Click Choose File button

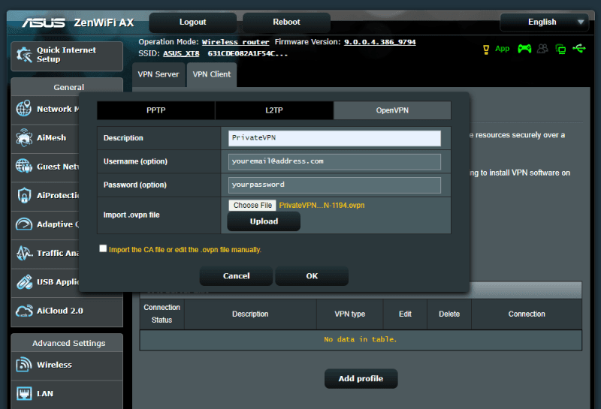coord(252,206)
